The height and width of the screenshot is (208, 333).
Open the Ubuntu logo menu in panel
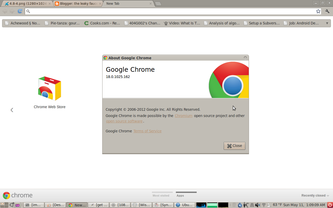pos(12,205)
